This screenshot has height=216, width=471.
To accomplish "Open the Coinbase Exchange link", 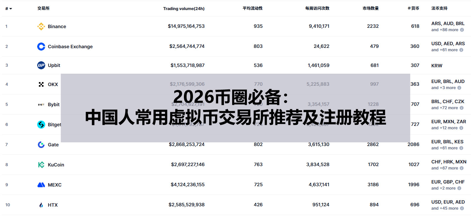I will click(x=70, y=47).
